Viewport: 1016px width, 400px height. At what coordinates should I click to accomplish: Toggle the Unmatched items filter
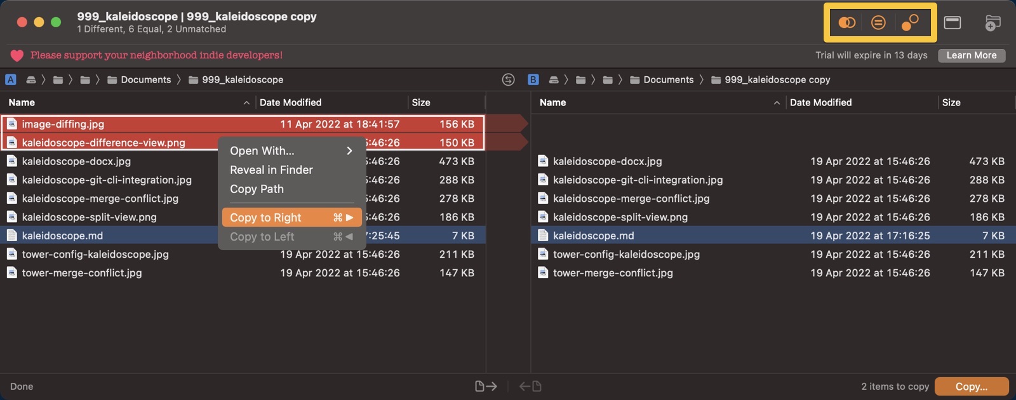point(910,23)
